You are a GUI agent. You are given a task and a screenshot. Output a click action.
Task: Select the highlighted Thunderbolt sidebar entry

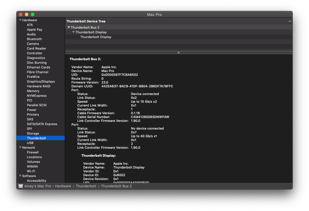(41, 138)
